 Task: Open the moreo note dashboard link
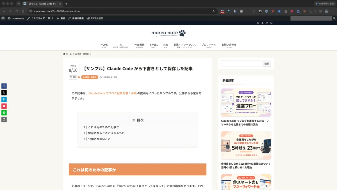[16, 18]
